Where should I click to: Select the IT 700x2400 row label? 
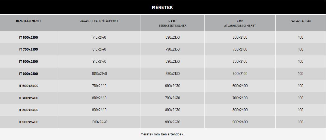tap(29, 98)
